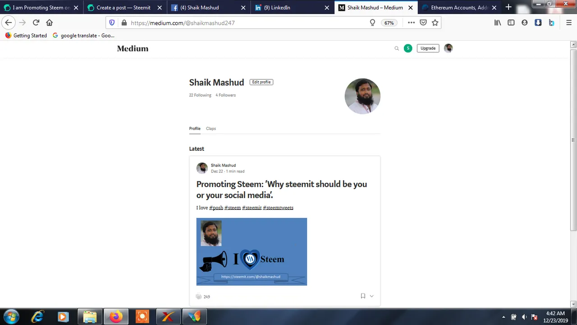Click the lightbulb icon in address bar
The image size is (577, 325).
click(372, 23)
